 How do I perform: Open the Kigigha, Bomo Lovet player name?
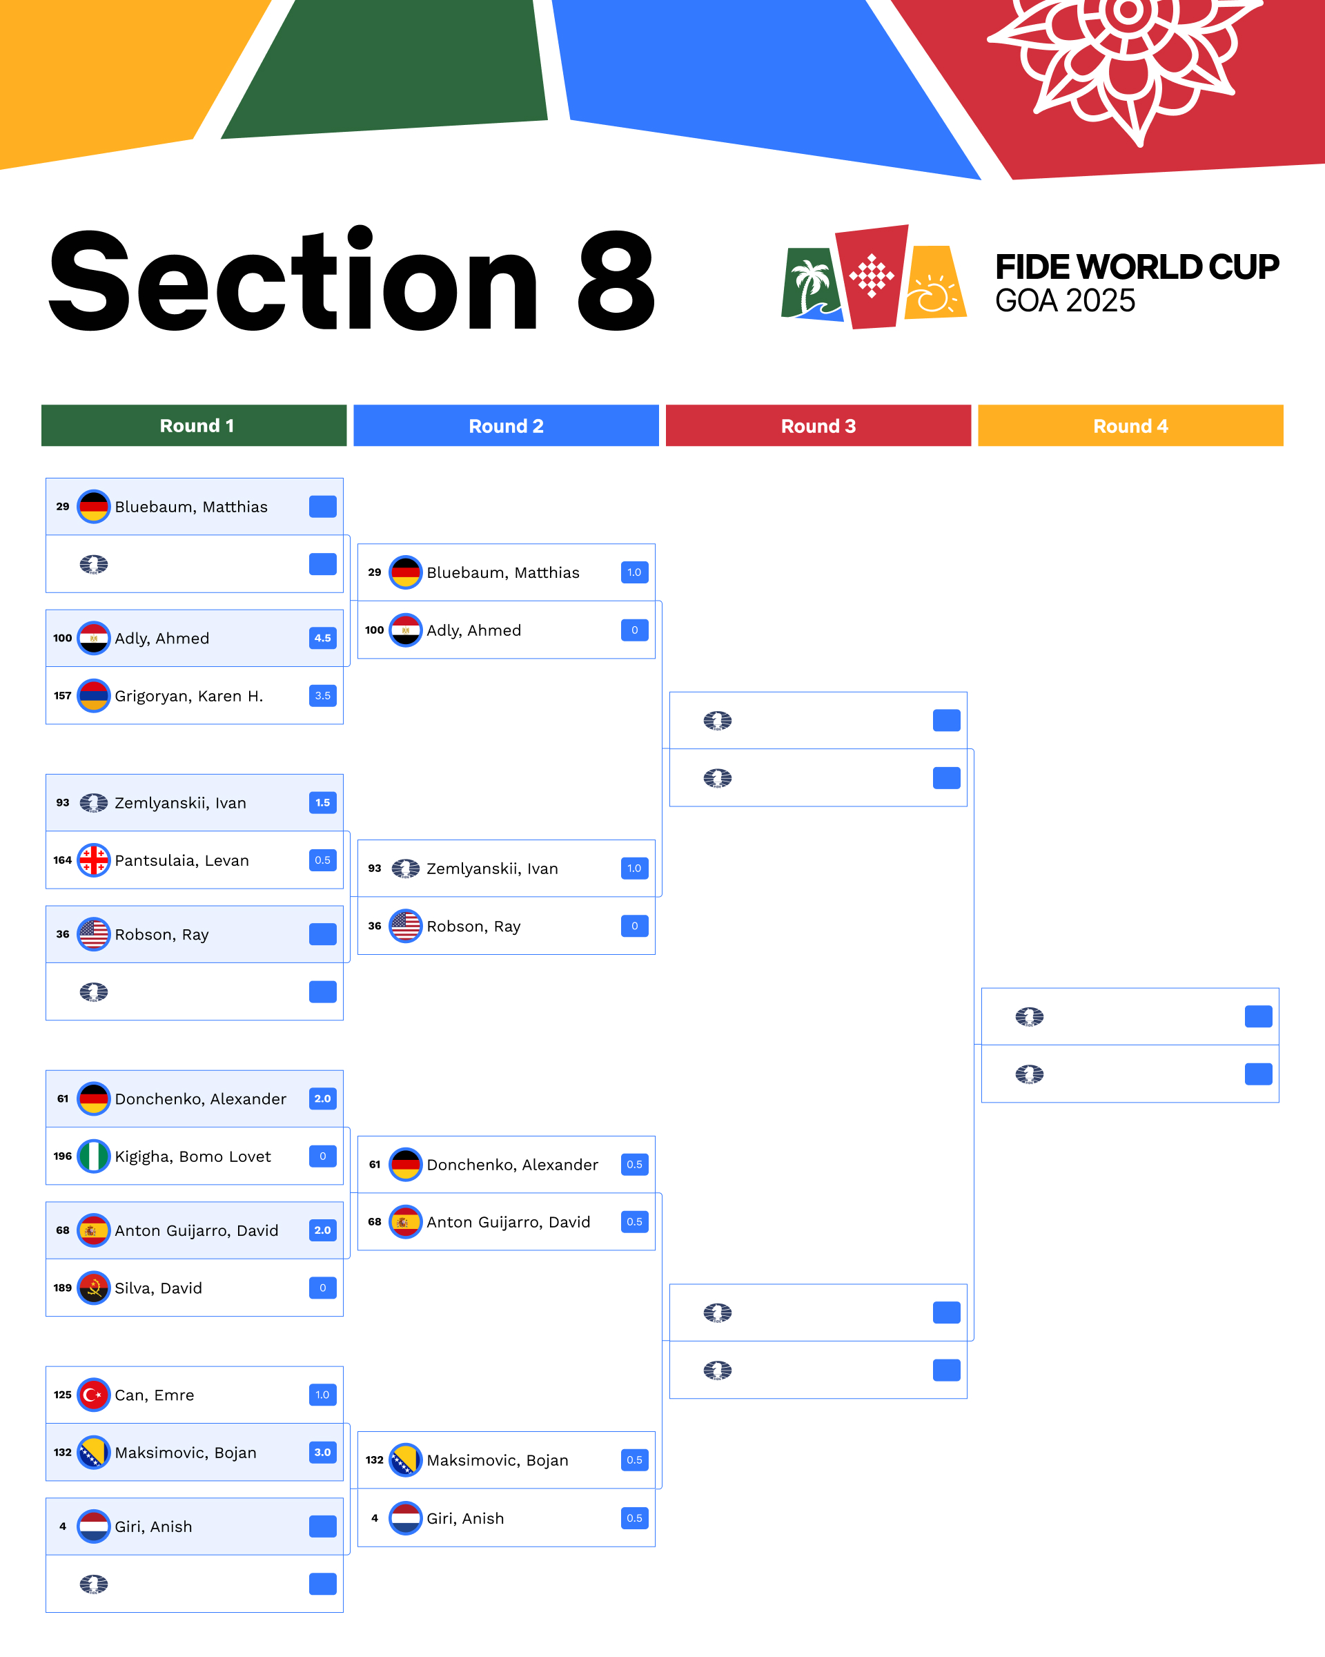193,1156
